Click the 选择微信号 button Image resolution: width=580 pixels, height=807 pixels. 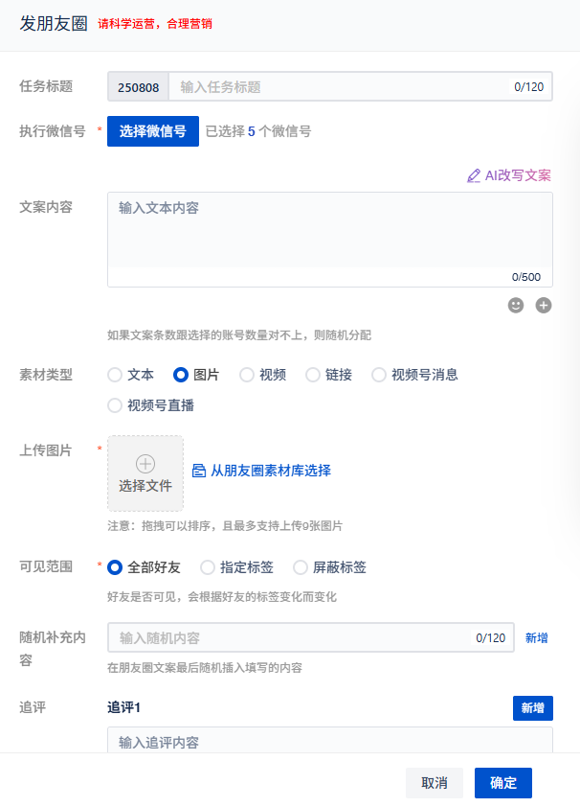[153, 131]
